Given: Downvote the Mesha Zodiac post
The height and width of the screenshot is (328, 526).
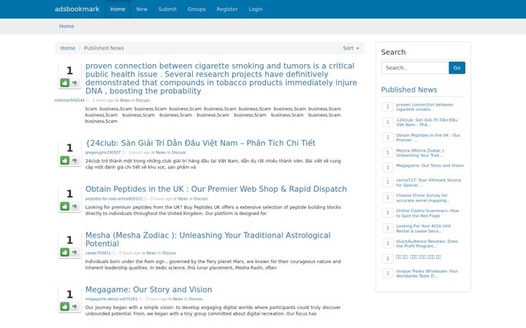Looking at the screenshot, I should pyautogui.click(x=75, y=252).
